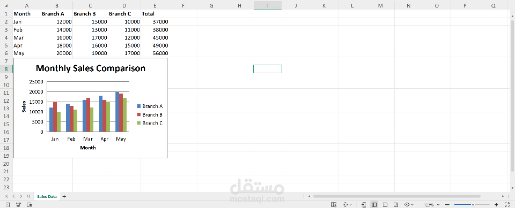Select the Branch A header cell
The height and width of the screenshot is (208, 515).
56,14
